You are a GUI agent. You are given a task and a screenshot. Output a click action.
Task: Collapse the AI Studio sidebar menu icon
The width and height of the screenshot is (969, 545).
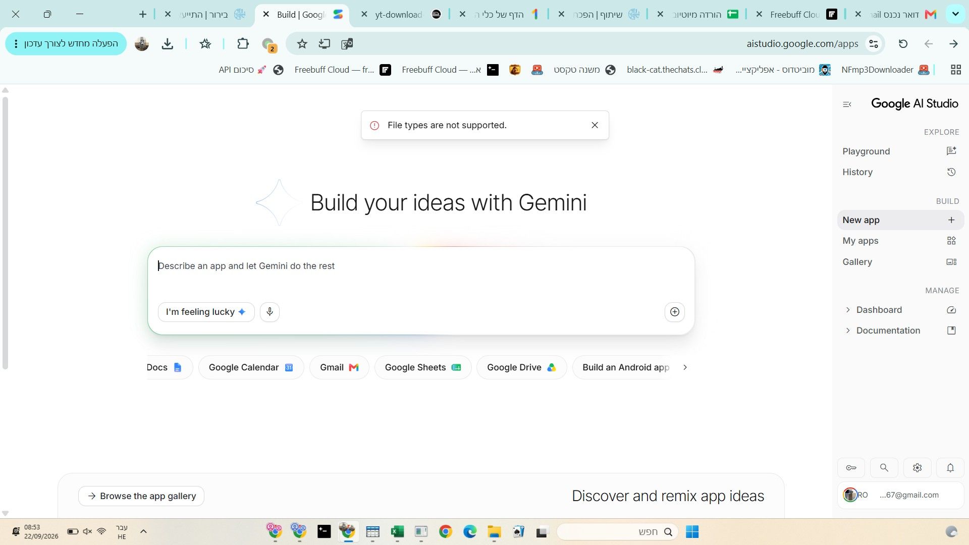(x=847, y=104)
